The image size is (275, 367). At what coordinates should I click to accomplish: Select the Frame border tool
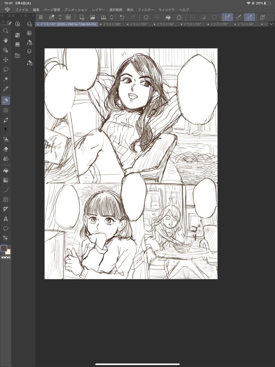[5, 199]
